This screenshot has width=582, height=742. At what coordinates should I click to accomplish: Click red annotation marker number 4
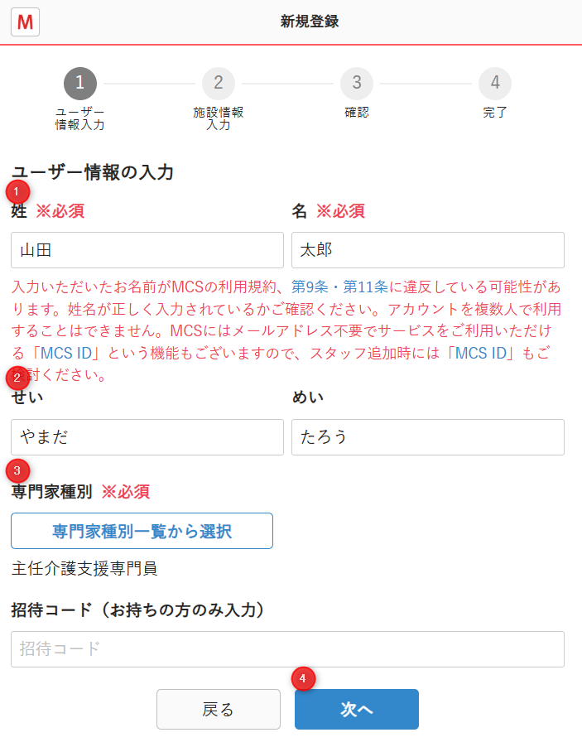tap(303, 678)
